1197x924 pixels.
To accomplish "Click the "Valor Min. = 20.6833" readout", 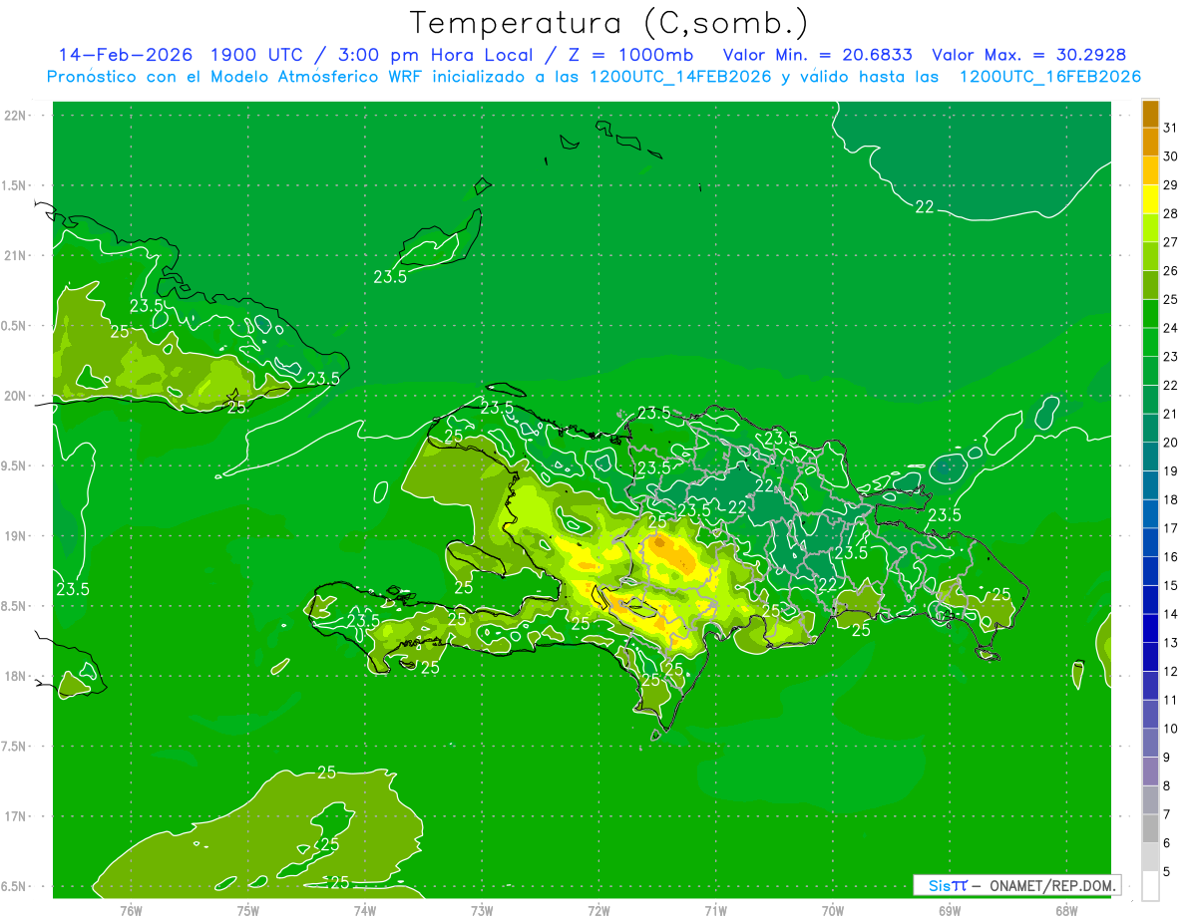I will click(817, 55).
